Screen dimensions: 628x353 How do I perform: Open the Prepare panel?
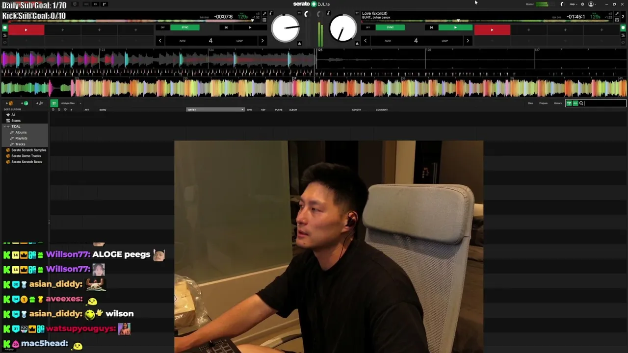click(x=543, y=103)
